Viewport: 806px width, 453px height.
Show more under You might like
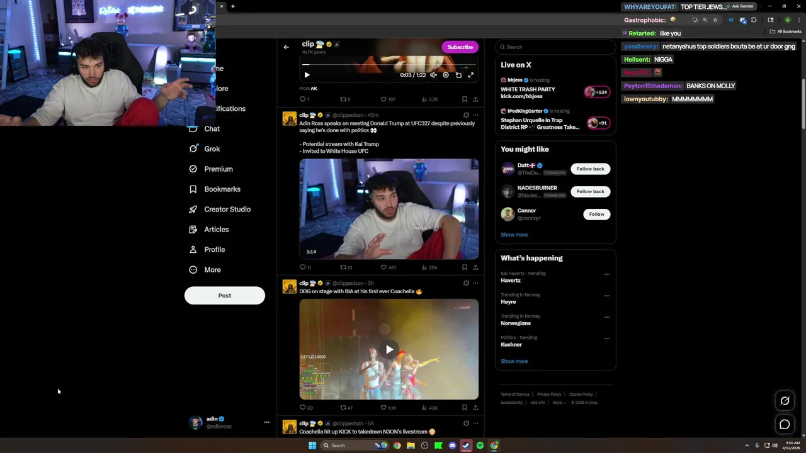pos(514,235)
